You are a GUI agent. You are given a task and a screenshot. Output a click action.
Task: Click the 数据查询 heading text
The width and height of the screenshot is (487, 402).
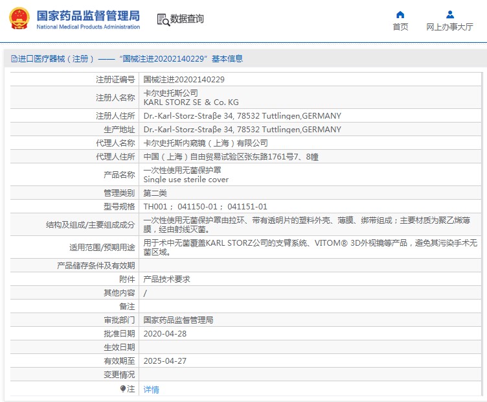click(x=187, y=19)
